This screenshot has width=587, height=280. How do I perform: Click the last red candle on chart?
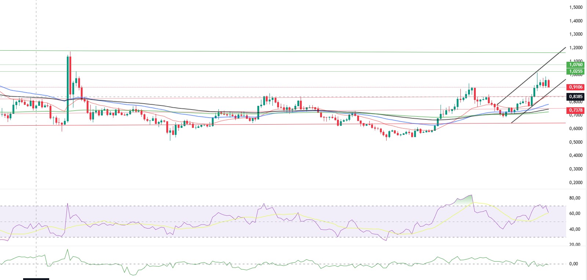(x=548, y=84)
